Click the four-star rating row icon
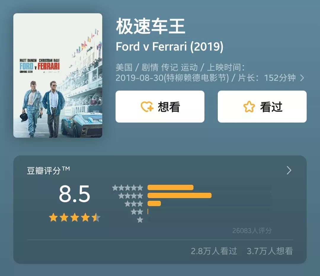Viewport: 320px width, 276px height. 131,196
